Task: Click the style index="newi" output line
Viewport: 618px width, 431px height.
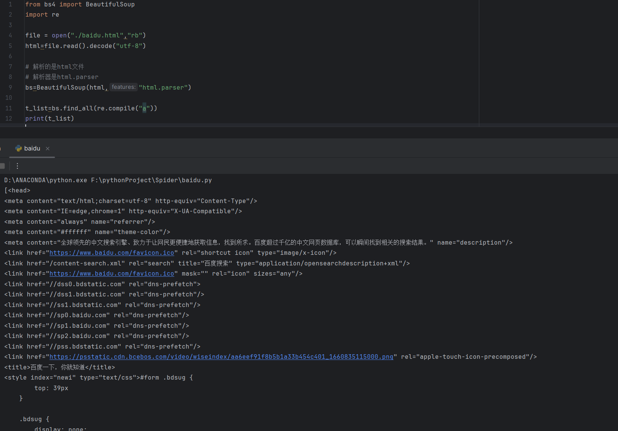Action: coord(99,378)
